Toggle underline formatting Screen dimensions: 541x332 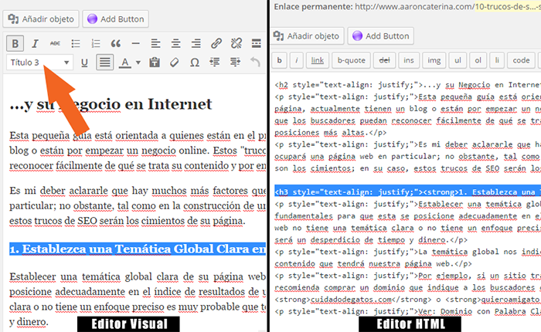pyautogui.click(x=83, y=63)
